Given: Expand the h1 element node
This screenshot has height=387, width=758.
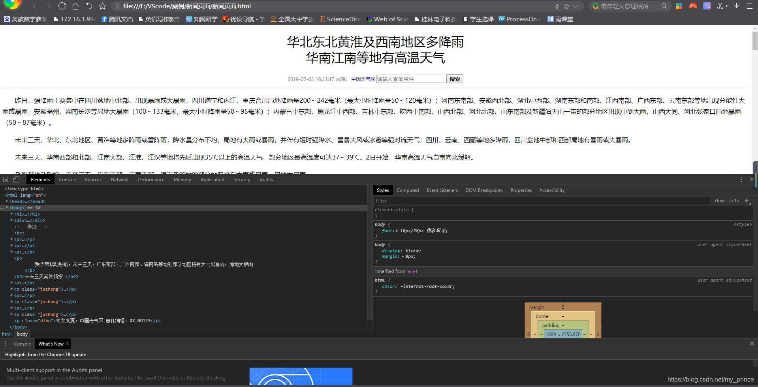Looking at the screenshot, I should coord(11,214).
